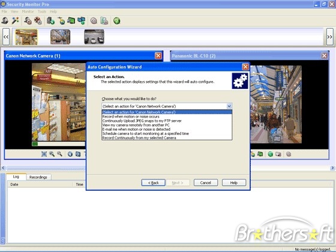Click the green globe icon under Panasonic camera
The image size is (336, 252).
click(271, 154)
